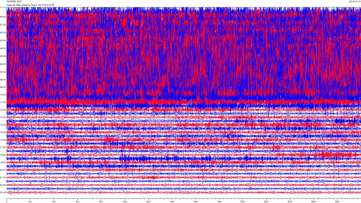Click the '11:30' time row label

[x=3, y=102]
